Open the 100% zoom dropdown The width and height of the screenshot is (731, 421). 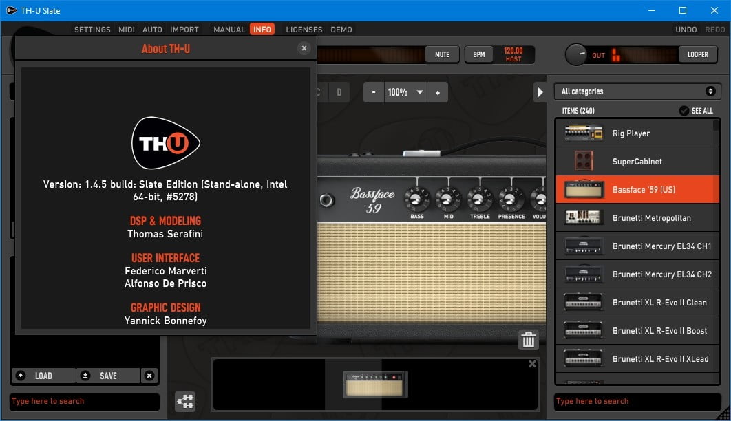tap(405, 92)
